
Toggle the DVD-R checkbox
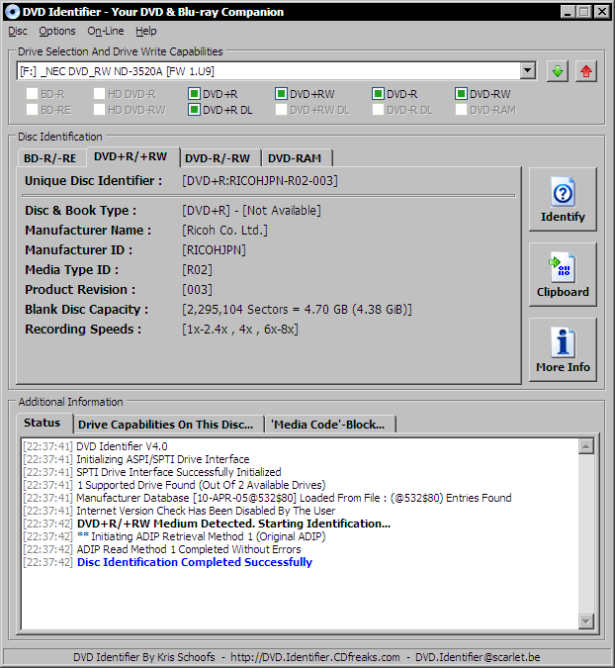[x=378, y=94]
